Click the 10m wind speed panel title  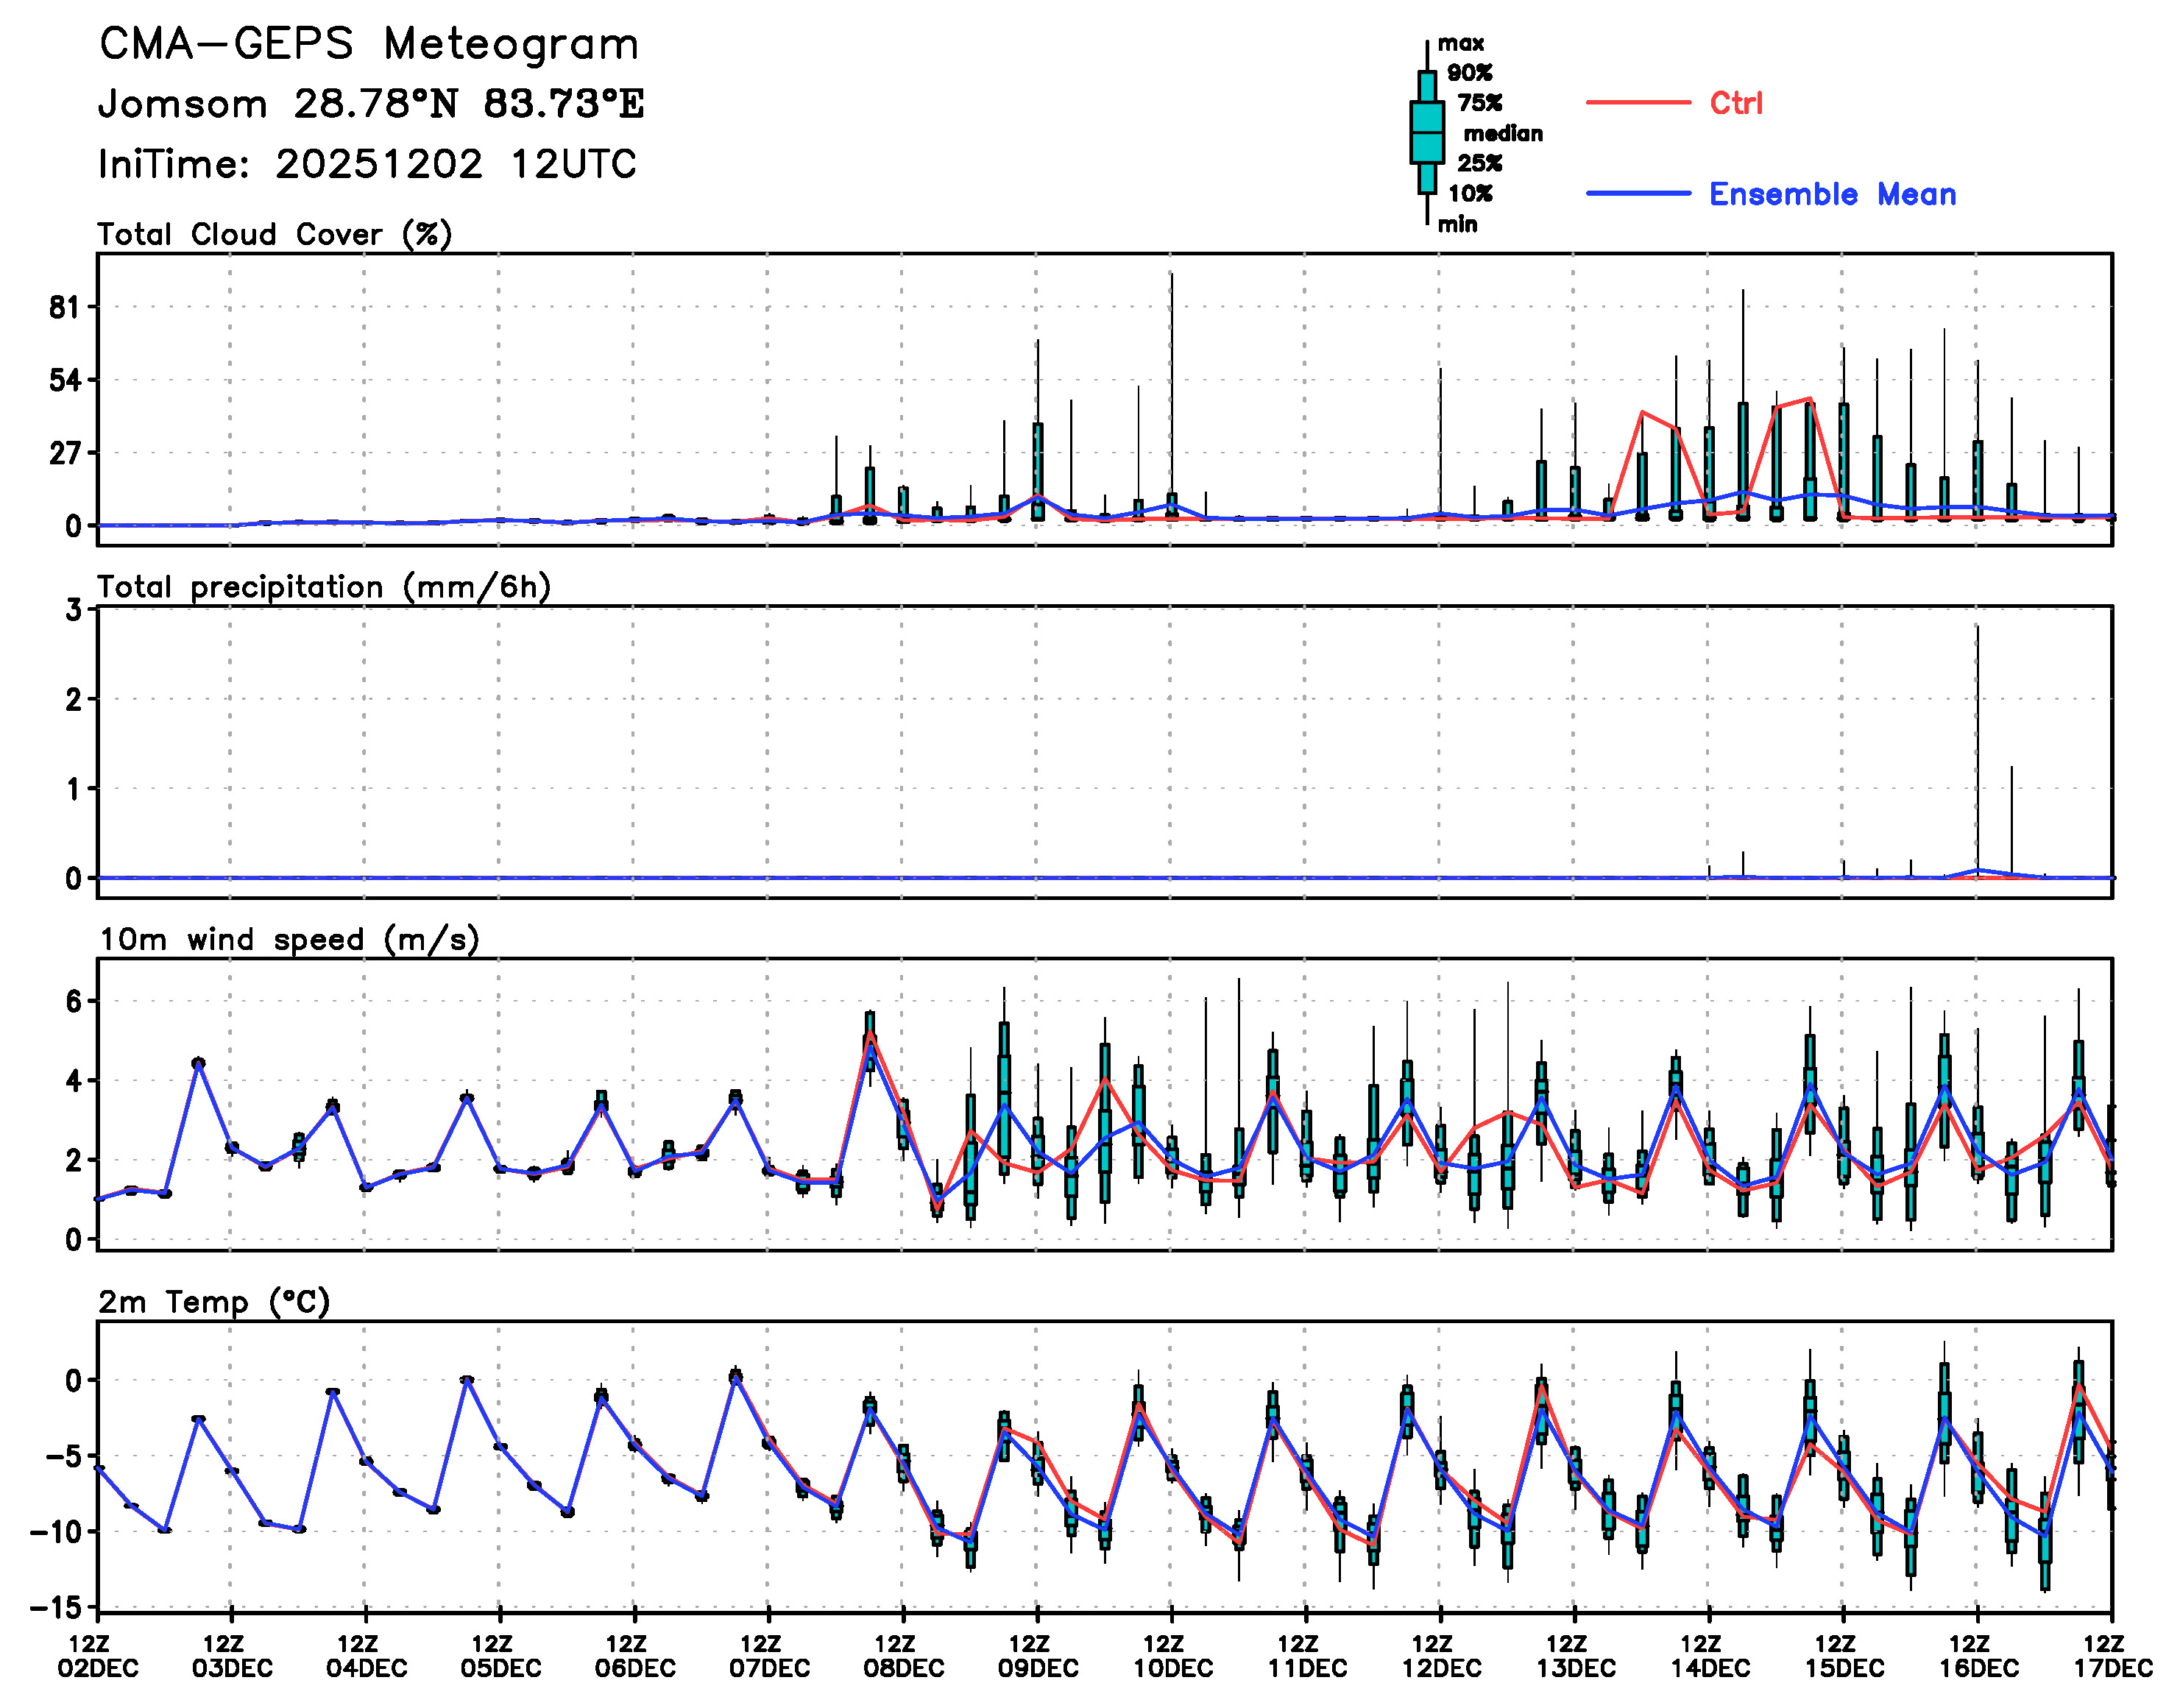(x=289, y=940)
